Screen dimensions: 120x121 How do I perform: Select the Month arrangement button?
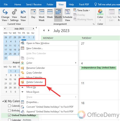[x=58, y=15]
